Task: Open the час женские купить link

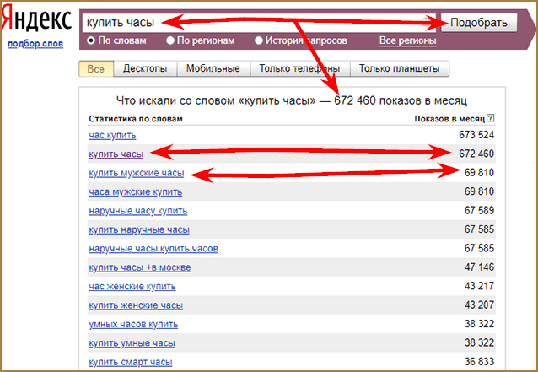Action: [132, 286]
